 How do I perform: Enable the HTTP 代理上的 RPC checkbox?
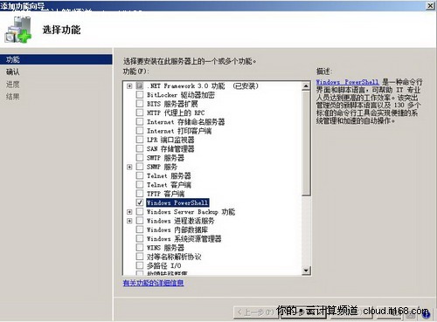[140, 113]
